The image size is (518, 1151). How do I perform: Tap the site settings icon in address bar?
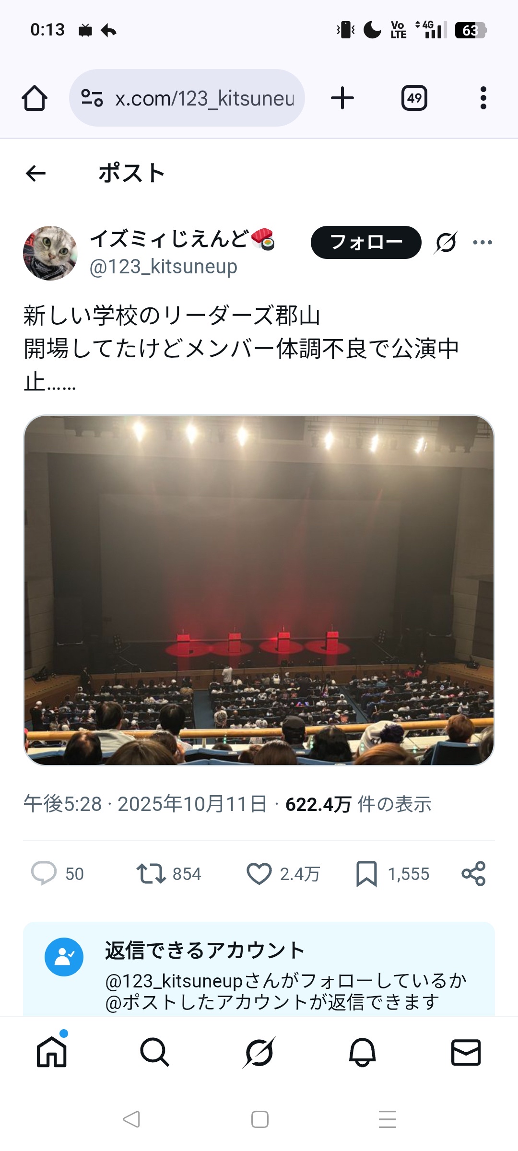click(92, 98)
